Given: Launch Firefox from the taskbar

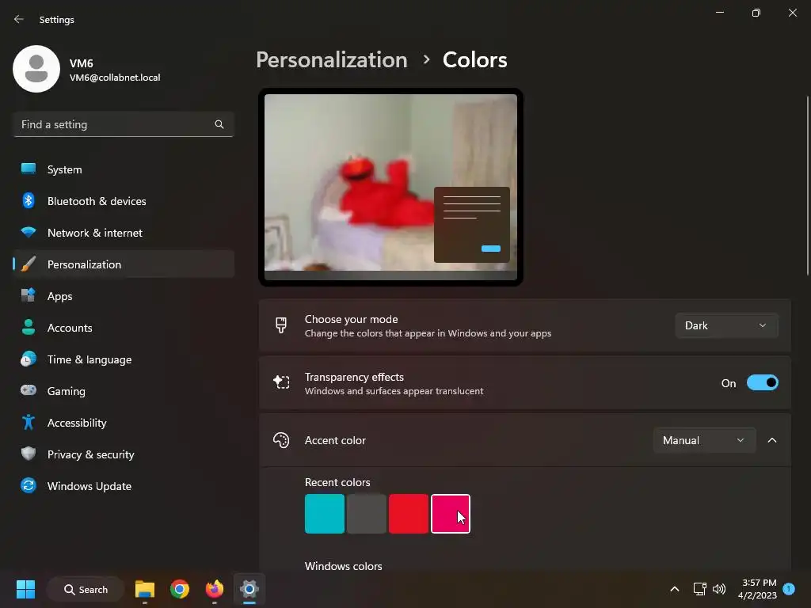Looking at the screenshot, I should coord(214,589).
